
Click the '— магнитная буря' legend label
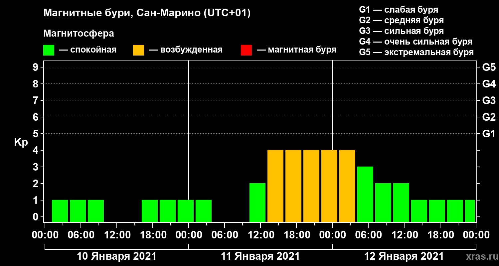click(296, 50)
